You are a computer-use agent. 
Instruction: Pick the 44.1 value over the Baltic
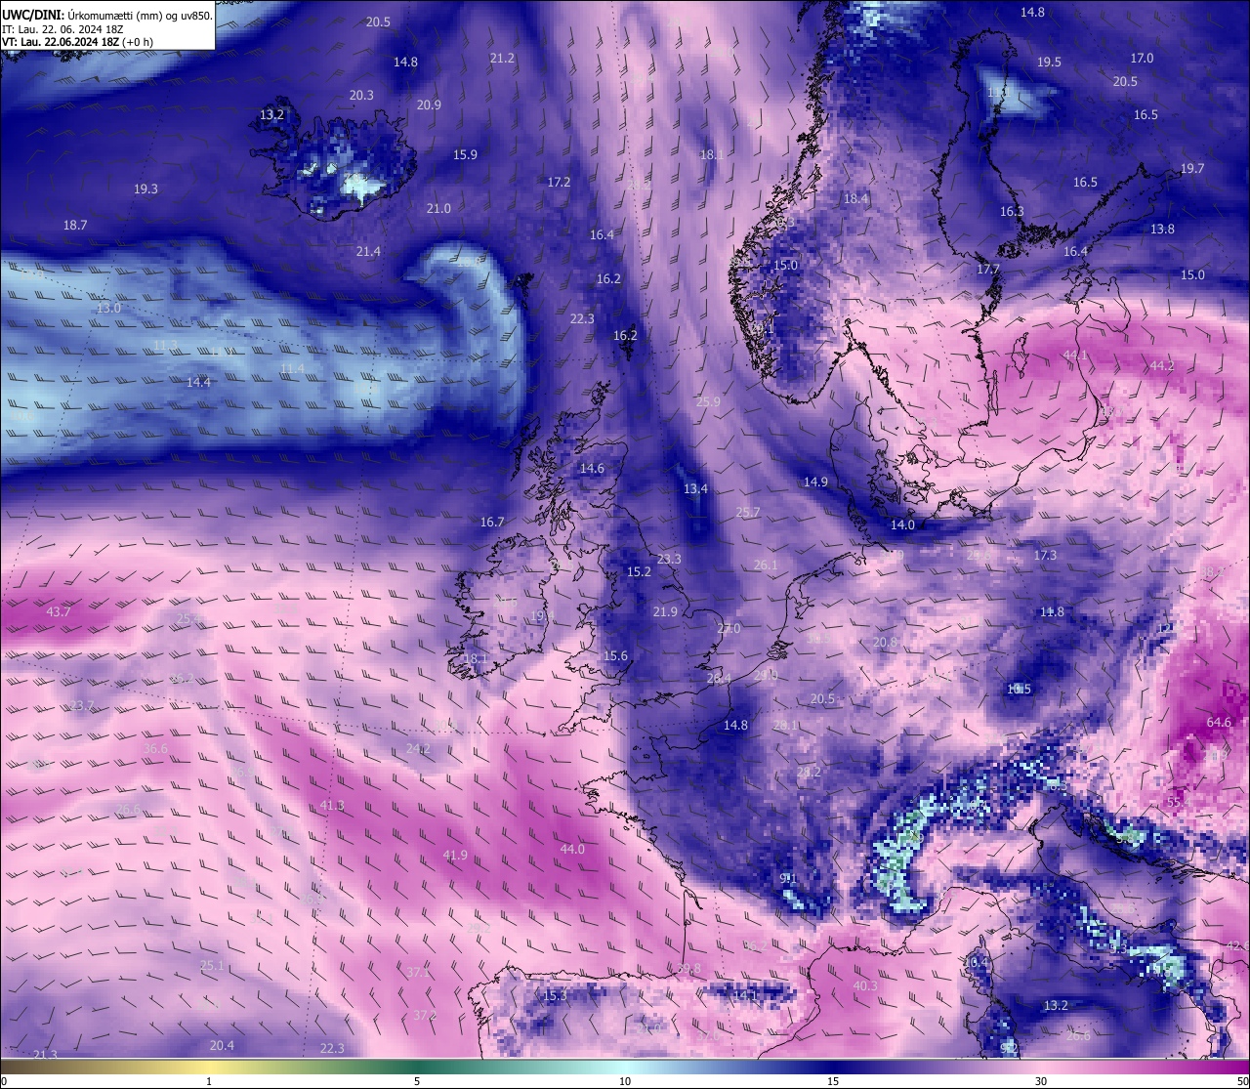(x=1075, y=355)
